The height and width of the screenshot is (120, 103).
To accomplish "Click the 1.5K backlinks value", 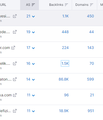I will 65,63.
